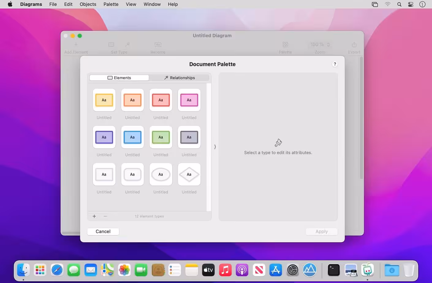Screen dimensions: 432x283
Task: Pick the blue element type
Action: pyautogui.click(x=132, y=137)
